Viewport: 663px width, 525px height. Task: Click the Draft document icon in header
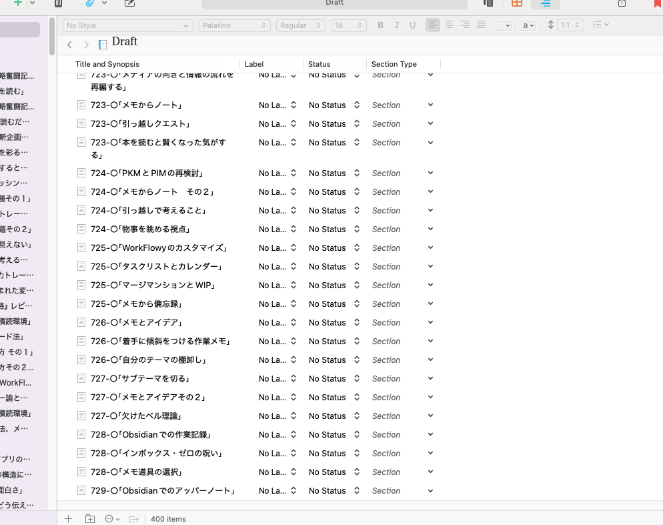[x=102, y=45]
